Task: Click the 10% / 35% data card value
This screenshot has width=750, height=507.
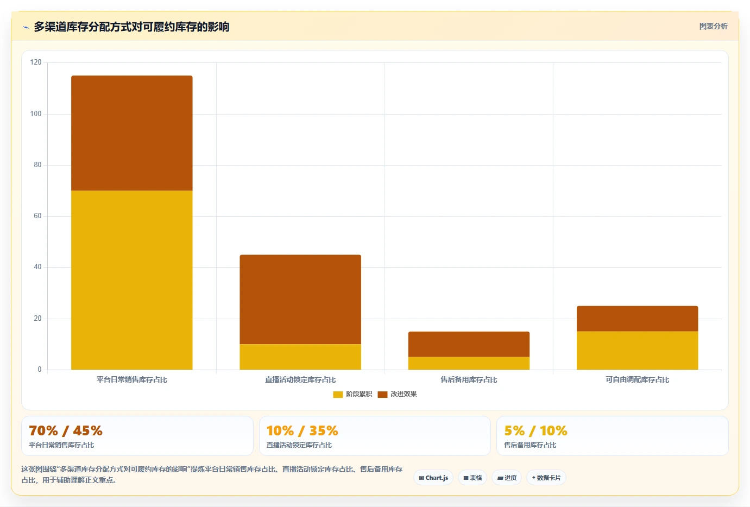Action: [x=302, y=431]
